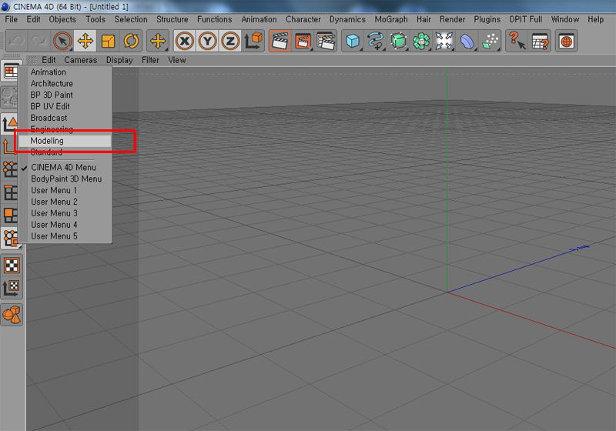The width and height of the screenshot is (616, 431).
Task: Toggle Y axis lock
Action: pyautogui.click(x=207, y=41)
